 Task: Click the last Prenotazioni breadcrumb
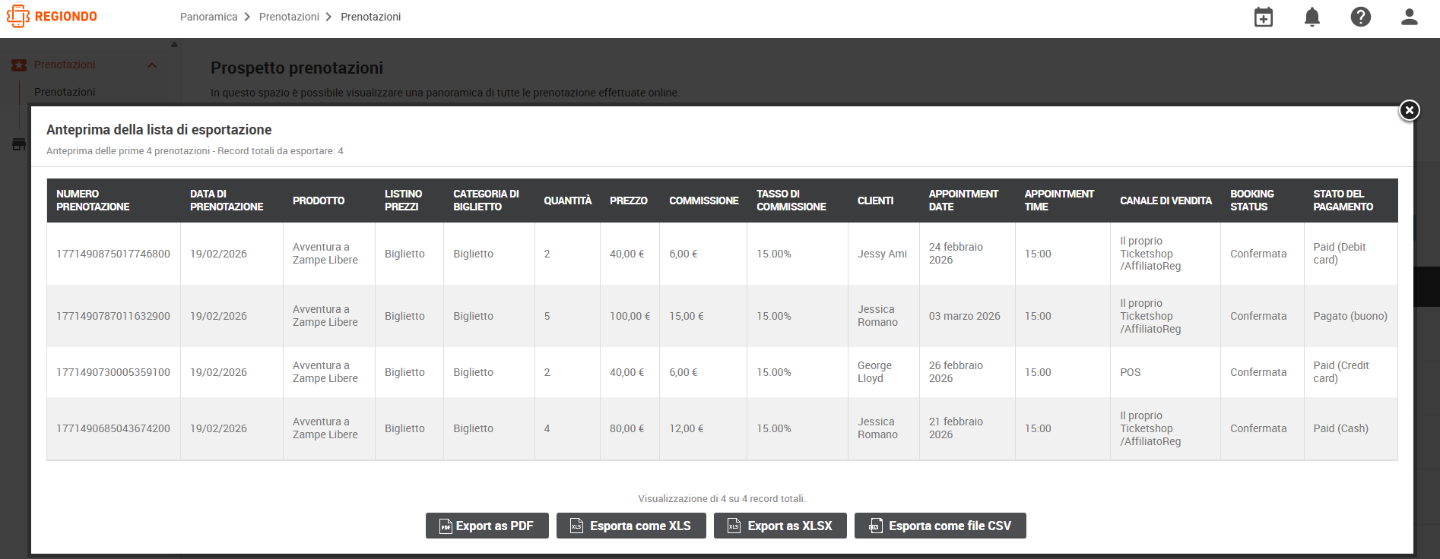pos(370,17)
